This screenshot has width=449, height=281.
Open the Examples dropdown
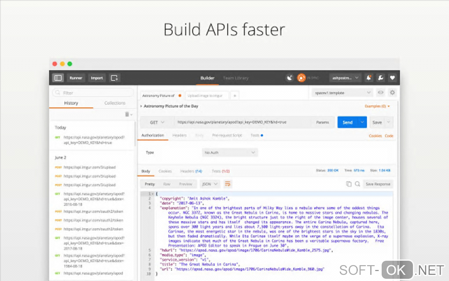377,106
